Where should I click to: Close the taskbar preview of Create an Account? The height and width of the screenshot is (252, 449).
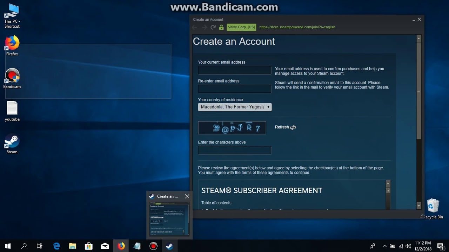click(187, 196)
